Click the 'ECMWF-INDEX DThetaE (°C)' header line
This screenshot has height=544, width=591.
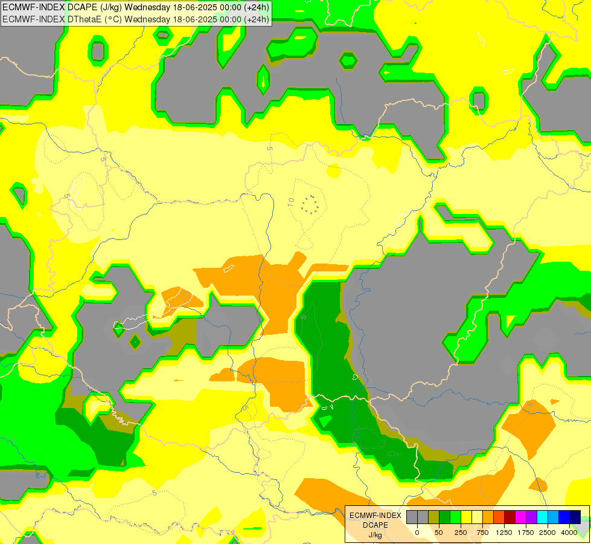point(136,19)
